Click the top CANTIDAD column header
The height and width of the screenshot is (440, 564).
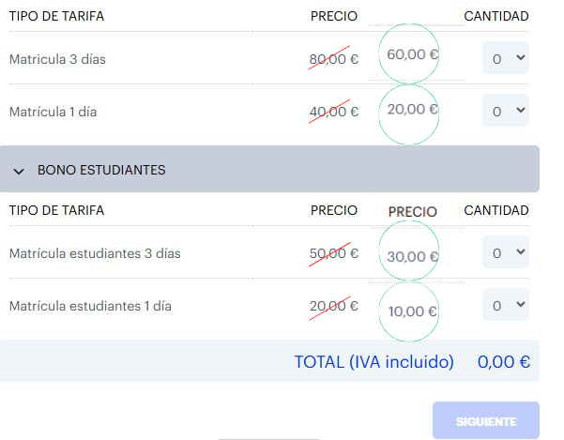pos(496,16)
